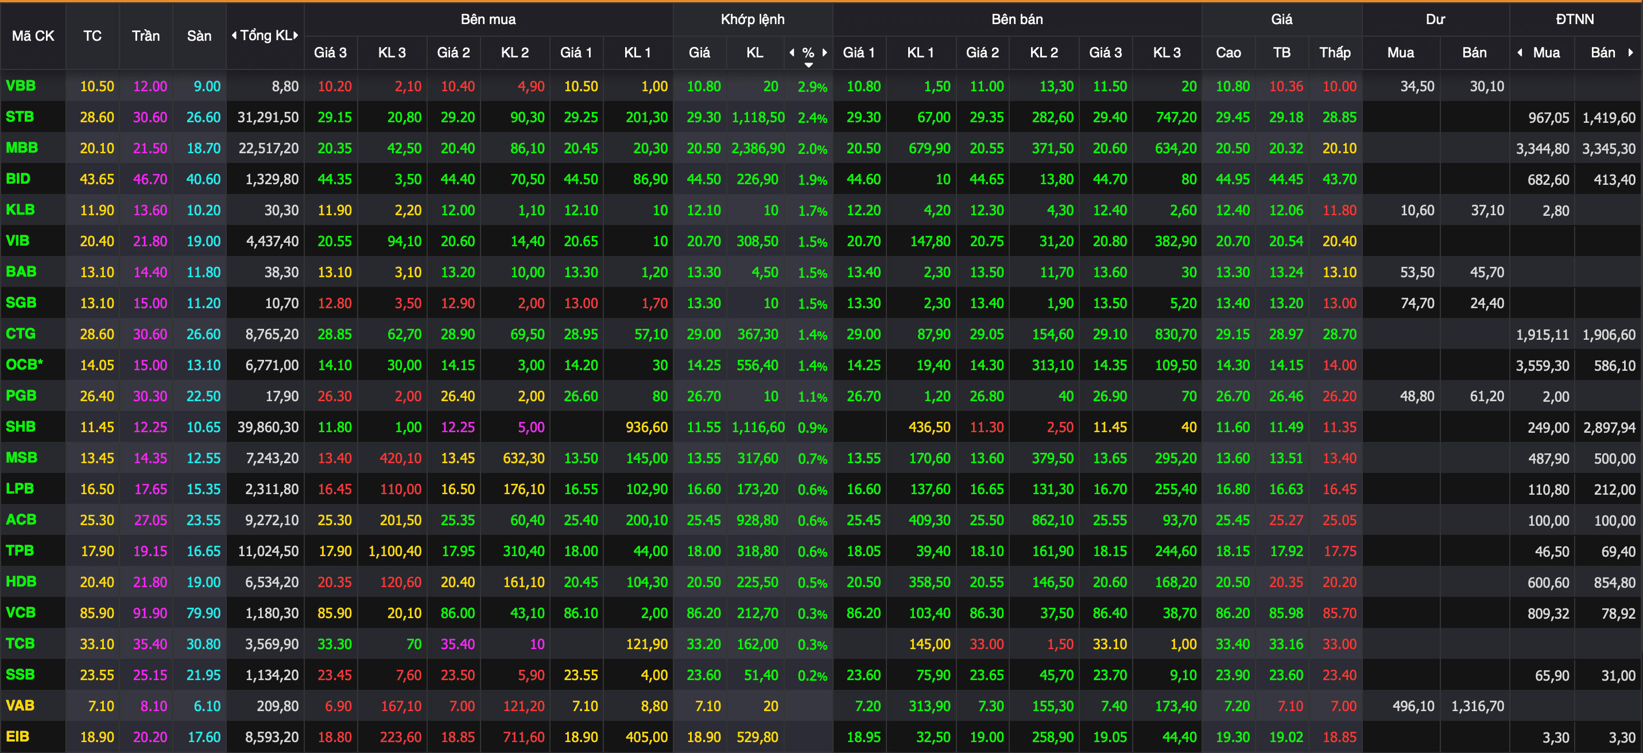Open the STB stock symbol
The width and height of the screenshot is (1643, 753).
tap(20, 117)
